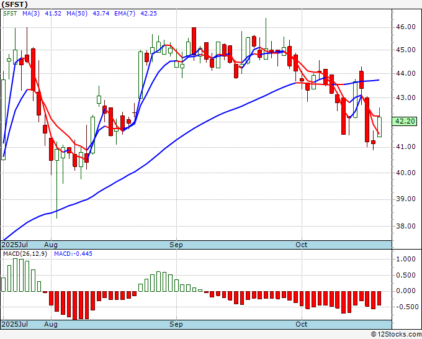Screen dimensions: 422x339
Task: Click 2025Jul on price chart axis
Action: point(15,245)
